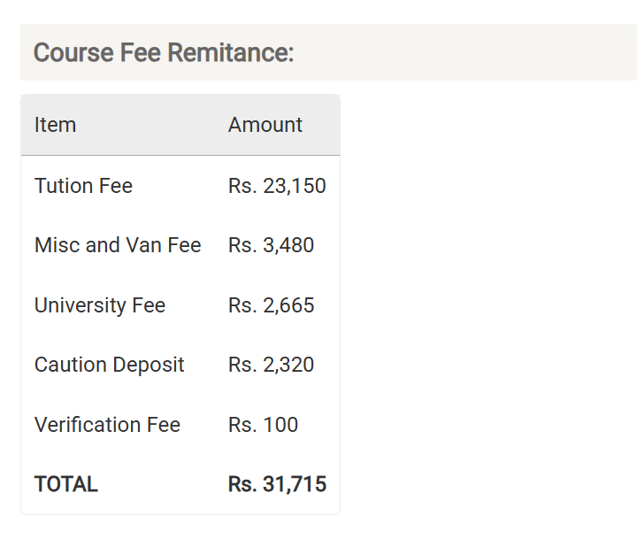Click the Rs. 31,715 total amount
Image resolution: width=637 pixels, height=539 pixels.
pos(277,484)
